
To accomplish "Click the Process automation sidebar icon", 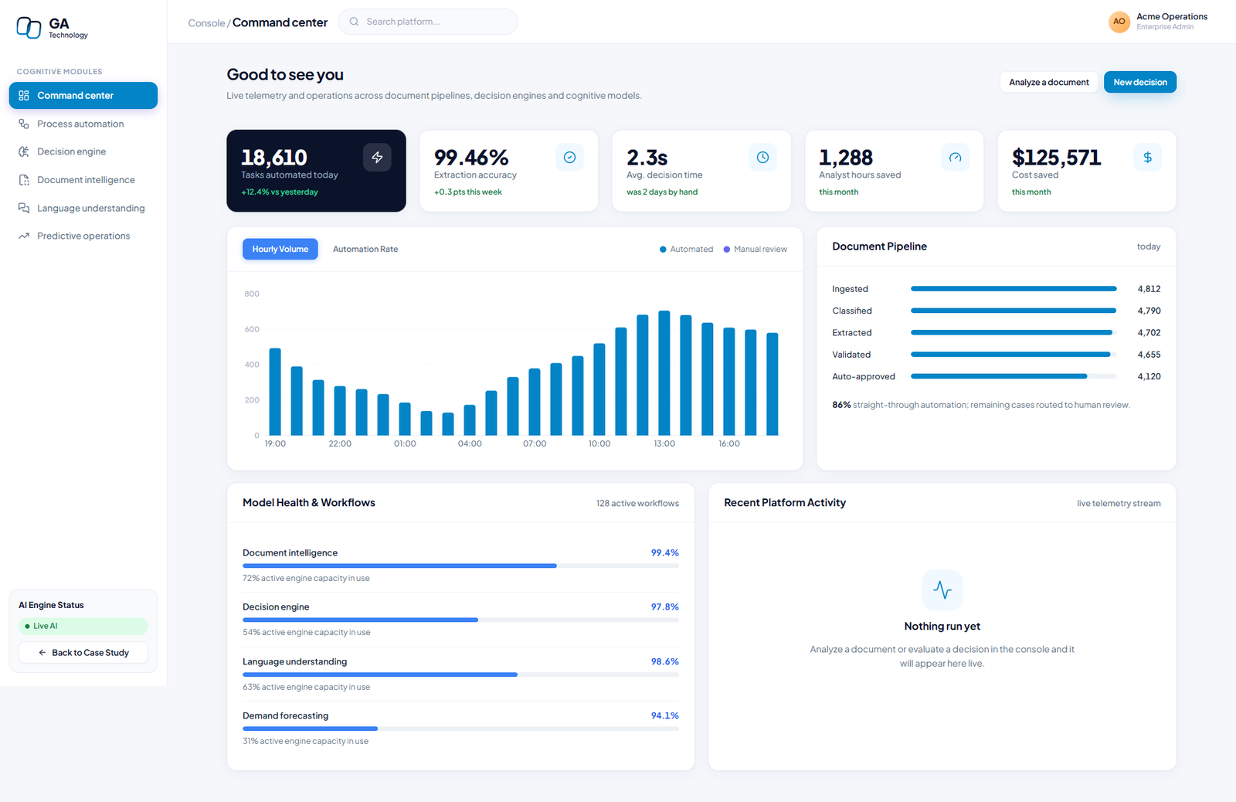I will [24, 124].
